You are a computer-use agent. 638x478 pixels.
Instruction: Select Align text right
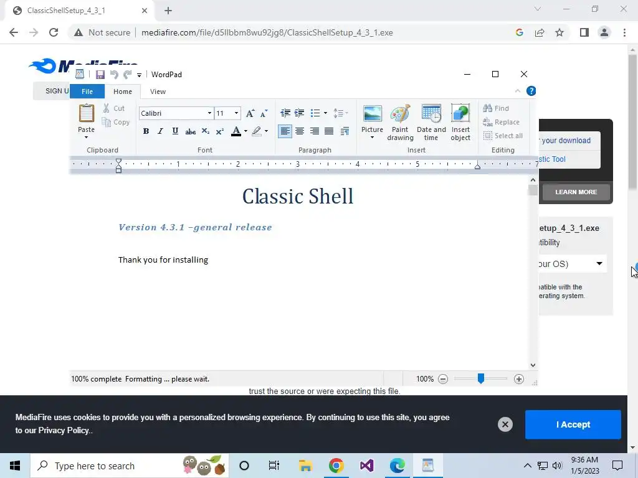click(x=315, y=131)
